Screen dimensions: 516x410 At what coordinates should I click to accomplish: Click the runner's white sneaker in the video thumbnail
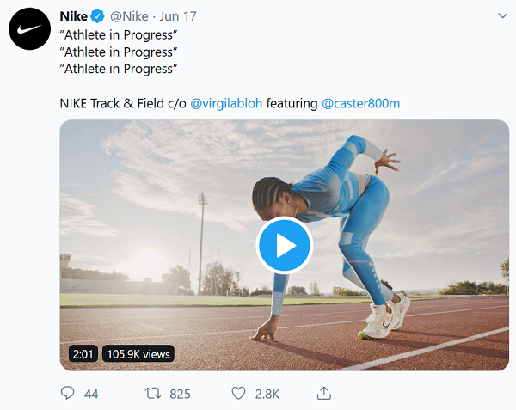[x=379, y=322]
